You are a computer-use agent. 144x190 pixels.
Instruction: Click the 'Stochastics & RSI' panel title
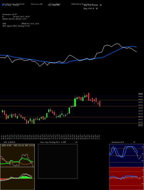[123, 142]
